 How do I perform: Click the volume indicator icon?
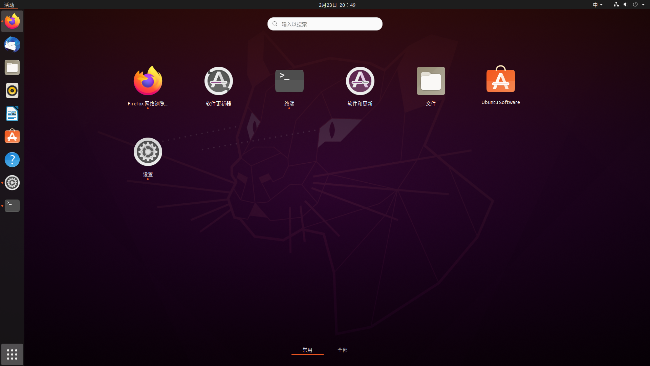625,5
